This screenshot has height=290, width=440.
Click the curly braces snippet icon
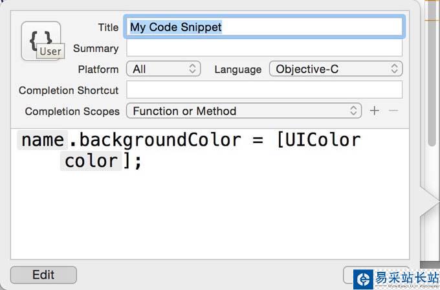click(x=41, y=40)
